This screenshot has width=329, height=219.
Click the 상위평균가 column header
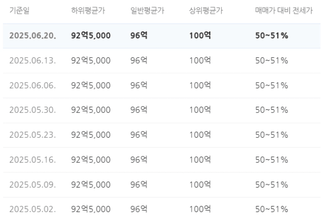[x=206, y=11]
